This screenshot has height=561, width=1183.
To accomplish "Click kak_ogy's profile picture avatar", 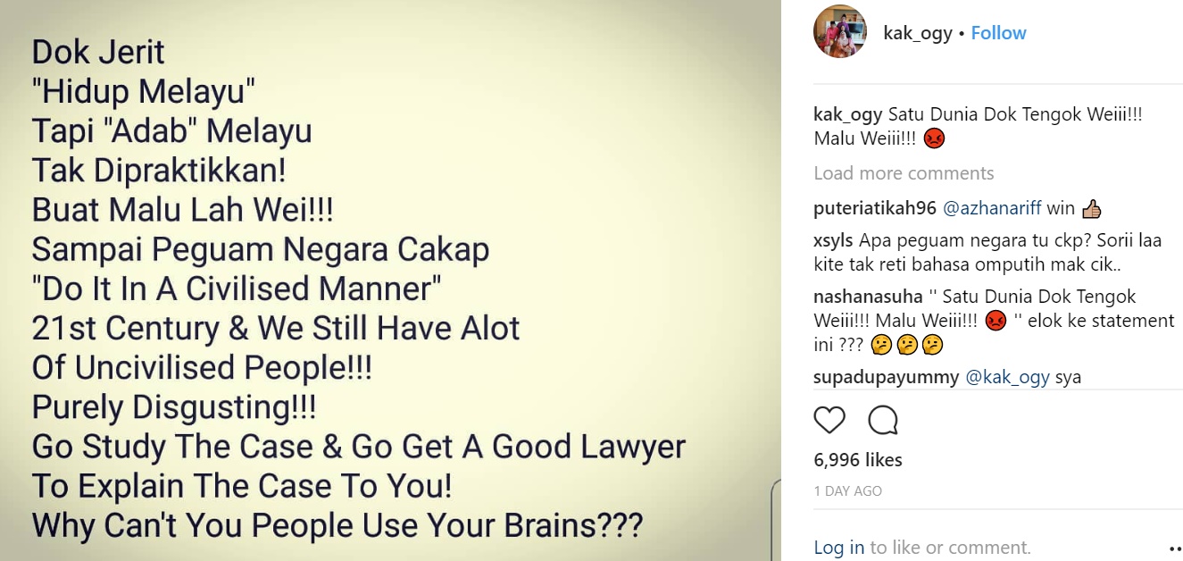I will point(839,32).
